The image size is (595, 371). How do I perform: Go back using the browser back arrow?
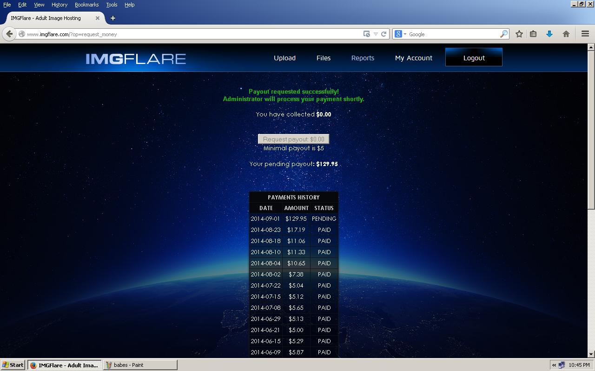pyautogui.click(x=9, y=34)
